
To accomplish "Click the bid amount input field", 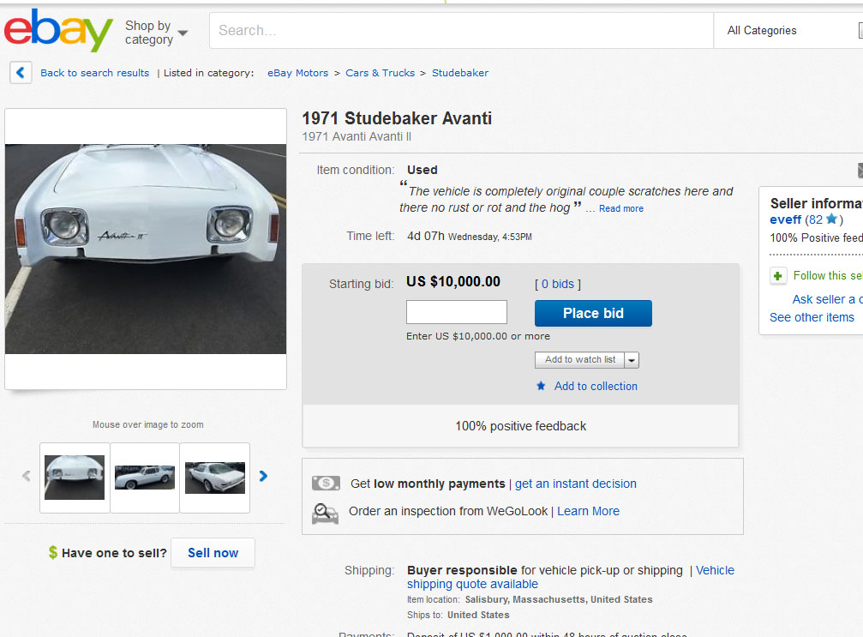I will (456, 312).
